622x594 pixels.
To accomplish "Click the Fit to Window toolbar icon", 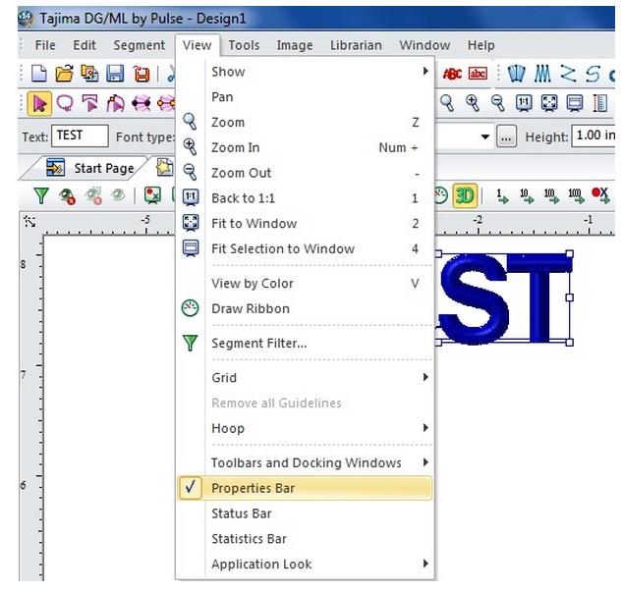I will tap(549, 103).
